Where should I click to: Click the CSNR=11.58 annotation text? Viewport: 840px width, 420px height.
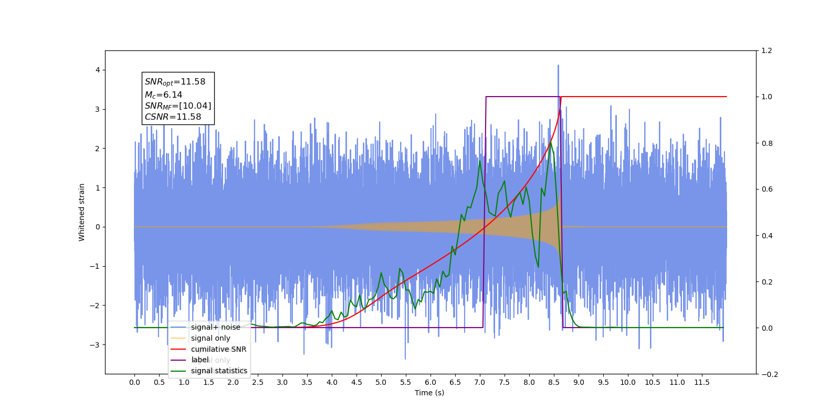coord(173,117)
